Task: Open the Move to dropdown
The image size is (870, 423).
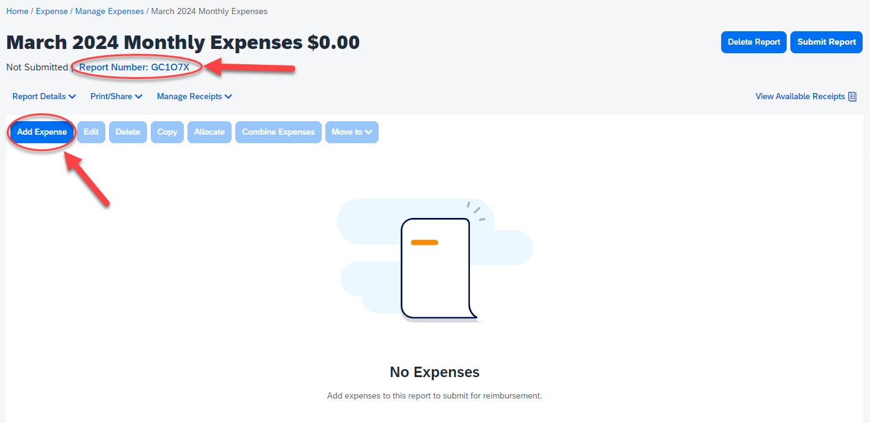Action: click(352, 132)
